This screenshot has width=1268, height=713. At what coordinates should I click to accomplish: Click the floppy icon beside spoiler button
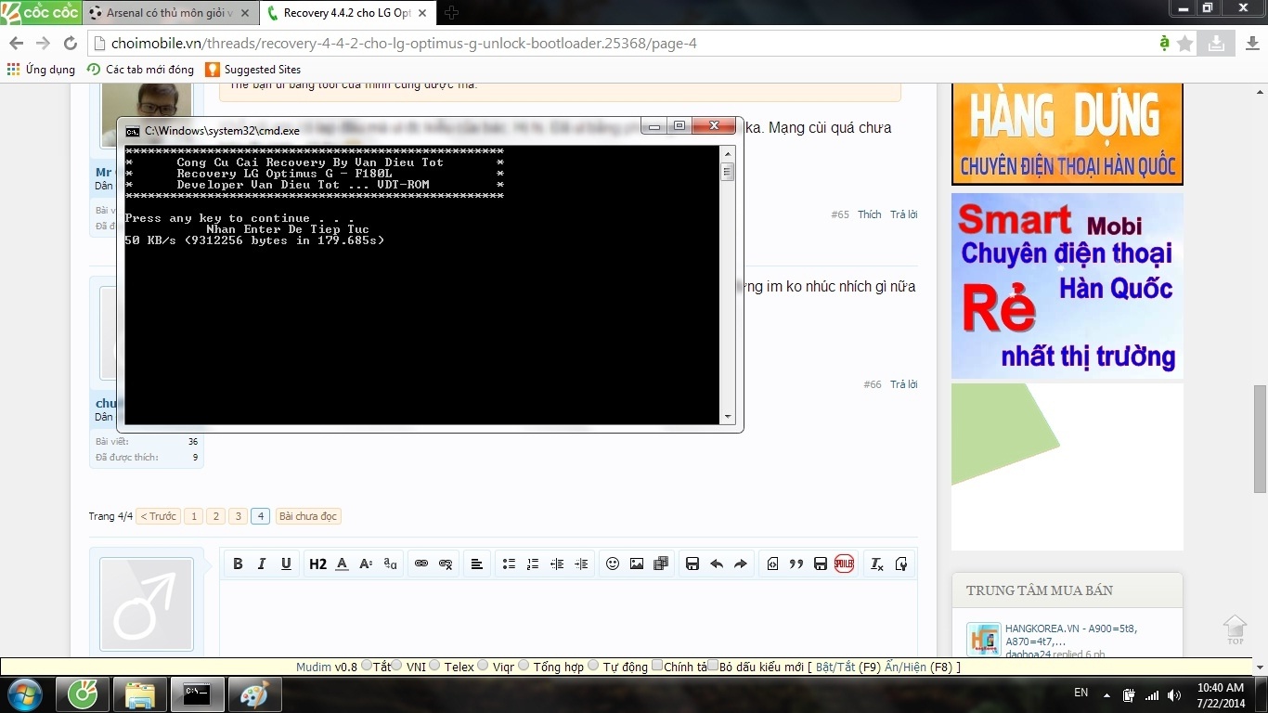point(821,564)
